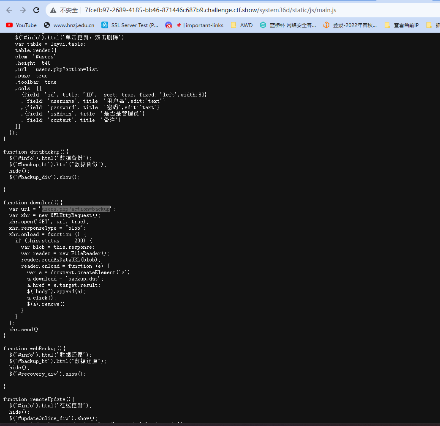Open the SSL Server Test bookmark
The width and height of the screenshot is (440, 426).
click(x=130, y=25)
